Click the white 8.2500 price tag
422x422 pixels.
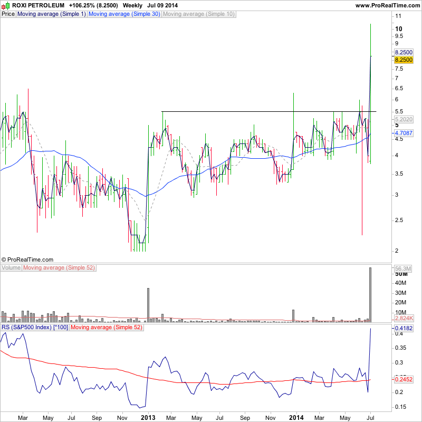point(404,52)
